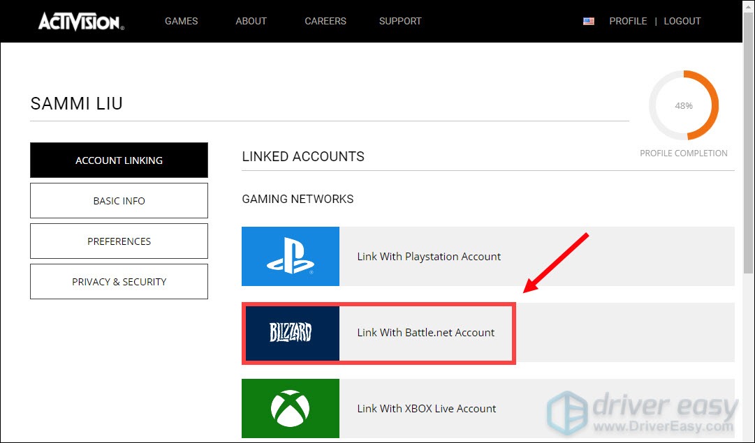Click the Blizzard logo tile

pyautogui.click(x=291, y=332)
